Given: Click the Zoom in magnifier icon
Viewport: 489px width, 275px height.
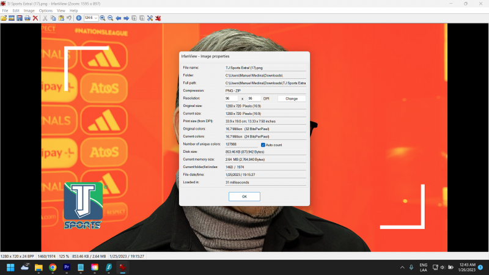Looking at the screenshot, I should [102, 18].
